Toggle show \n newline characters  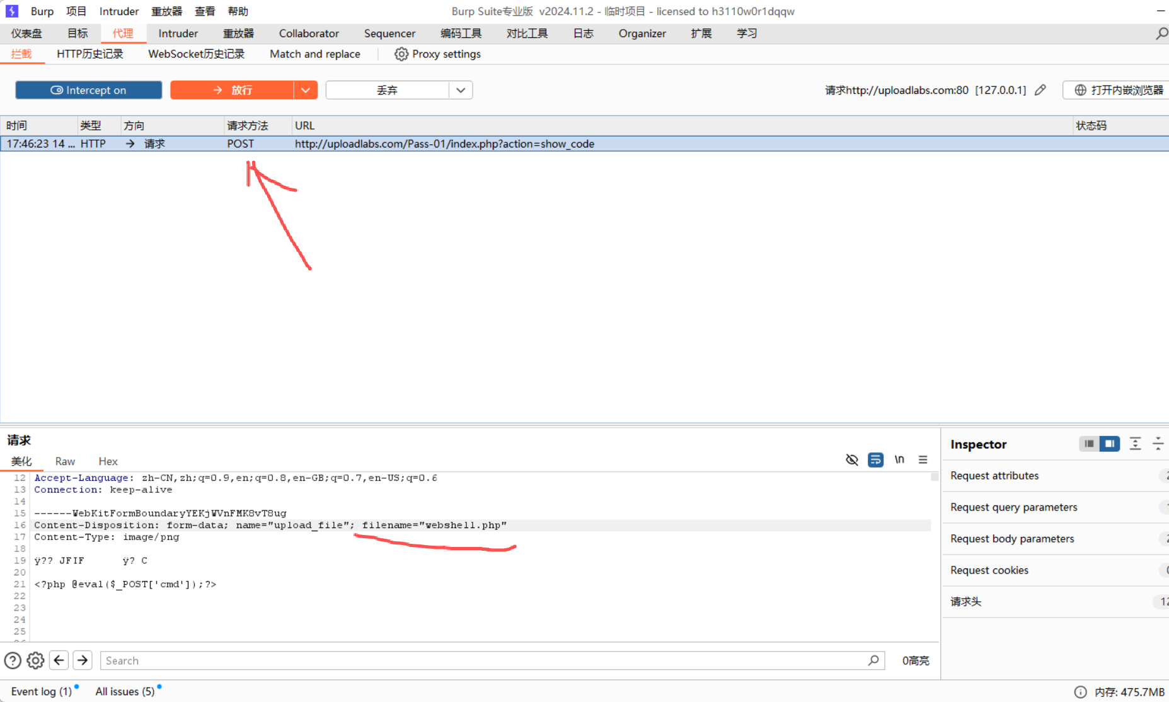[899, 459]
